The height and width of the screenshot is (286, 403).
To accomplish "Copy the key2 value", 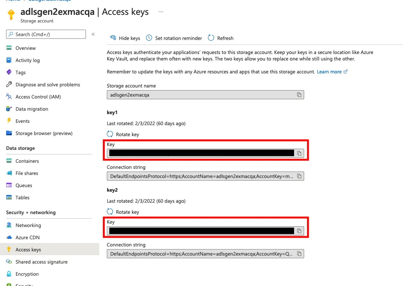I will click(299, 230).
